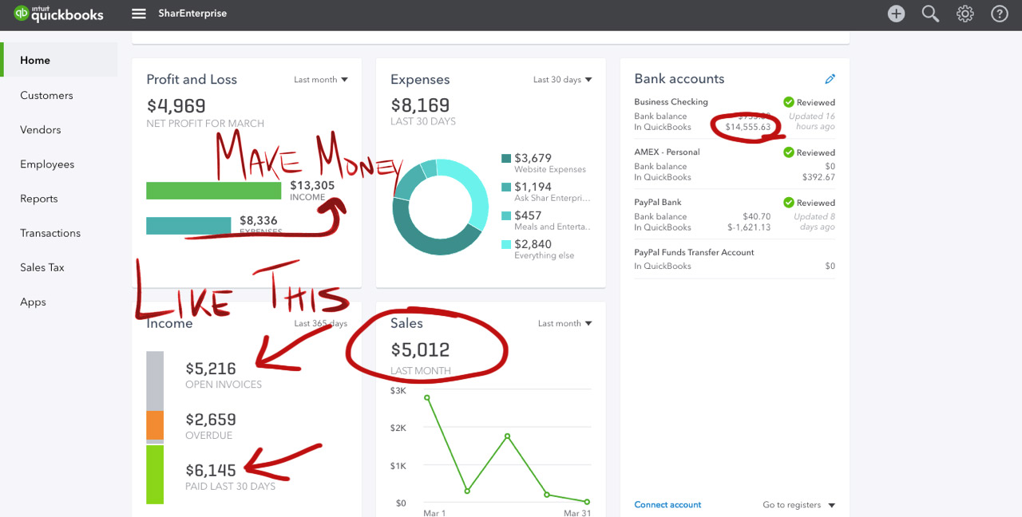
Task: Toggle the hamburger navigation menu
Action: click(x=139, y=14)
